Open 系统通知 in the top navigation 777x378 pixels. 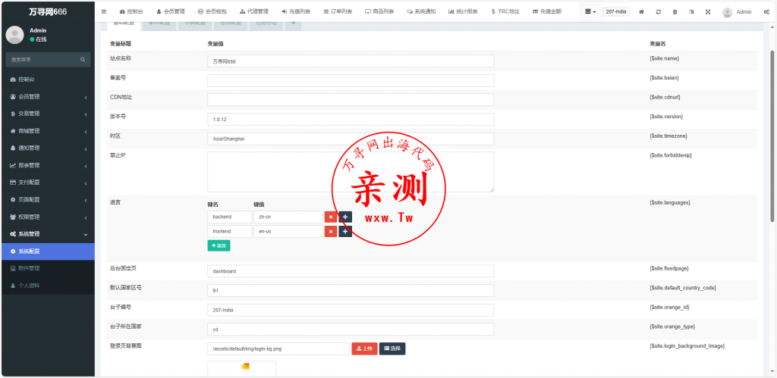(421, 12)
